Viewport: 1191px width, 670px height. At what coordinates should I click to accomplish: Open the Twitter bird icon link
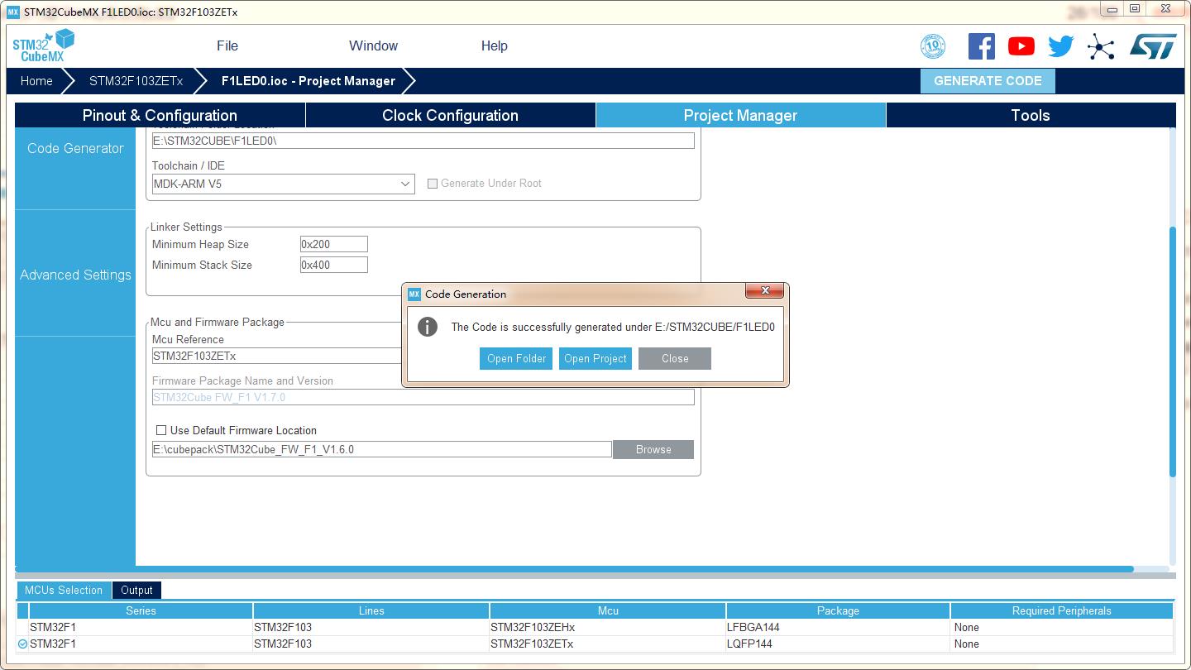pyautogui.click(x=1061, y=46)
